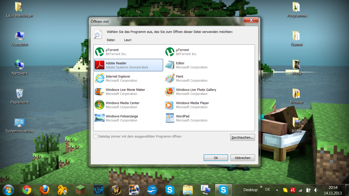Viewport: 349px width, 196px height.
Task: Open the orange truck taskbar icon
Action: [134, 190]
